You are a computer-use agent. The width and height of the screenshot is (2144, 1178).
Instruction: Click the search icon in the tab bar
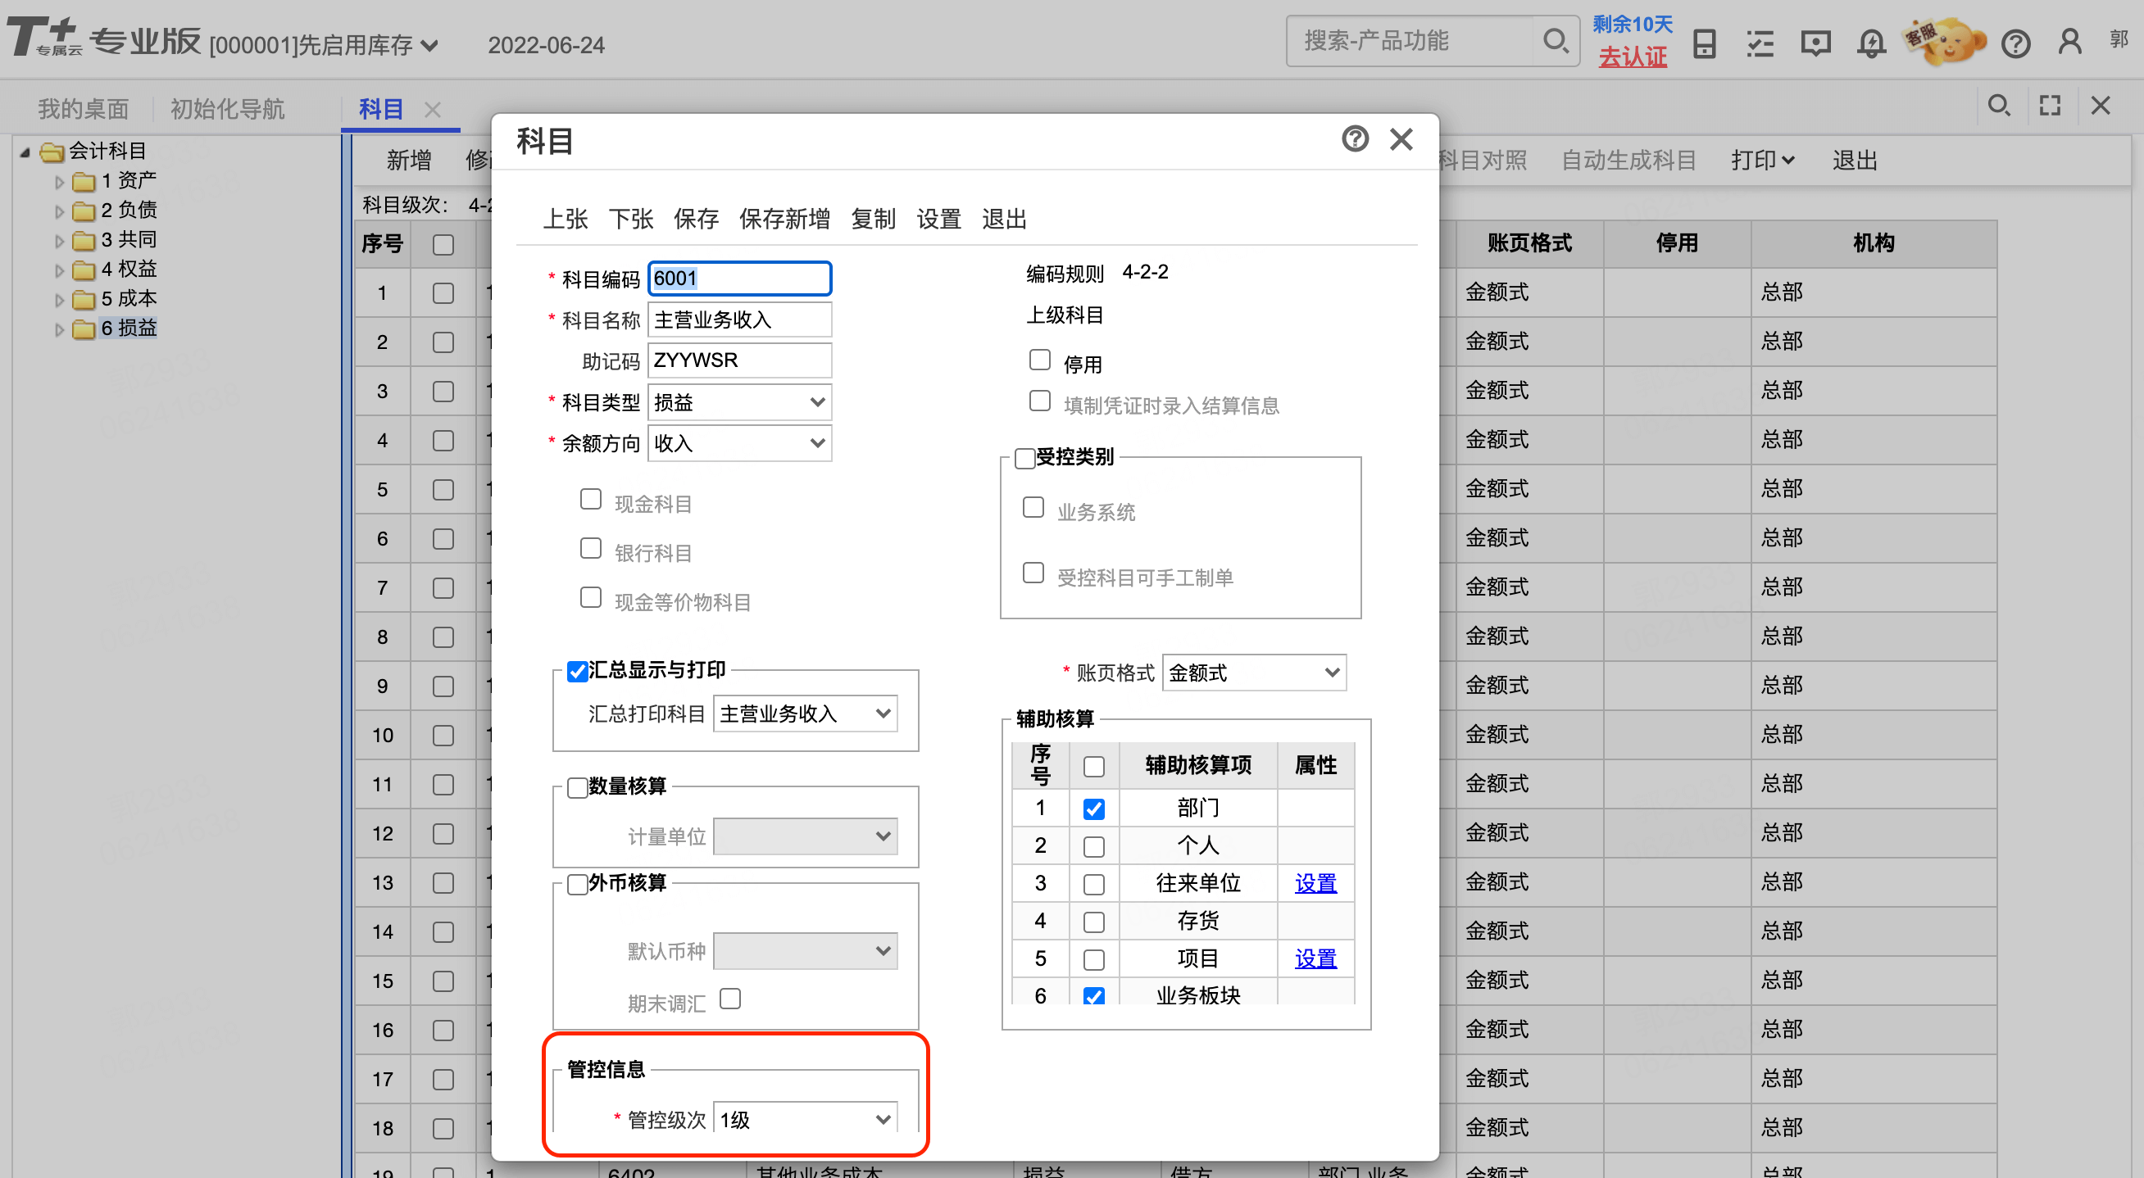pyautogui.click(x=1998, y=106)
